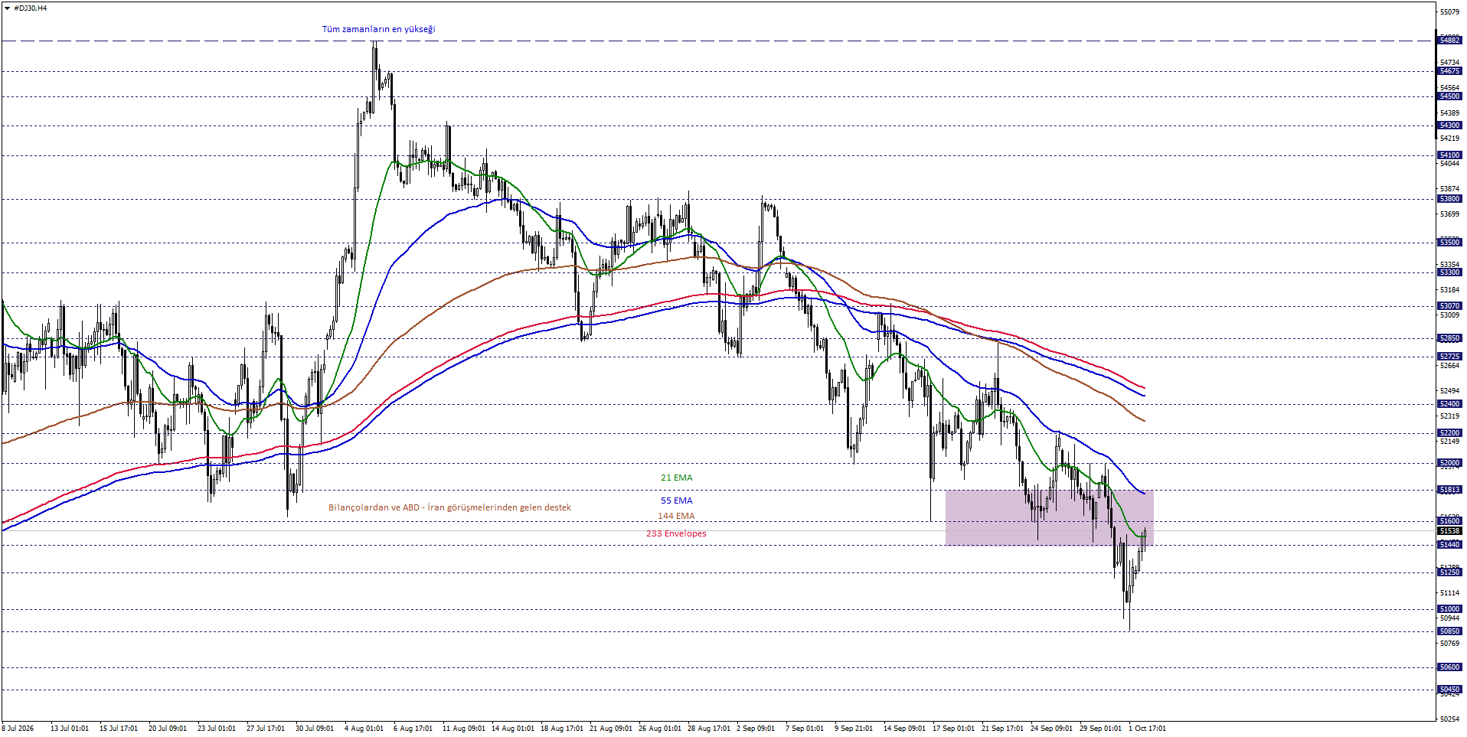Click the 50850 price level tag
1467x737 pixels.
click(1449, 631)
